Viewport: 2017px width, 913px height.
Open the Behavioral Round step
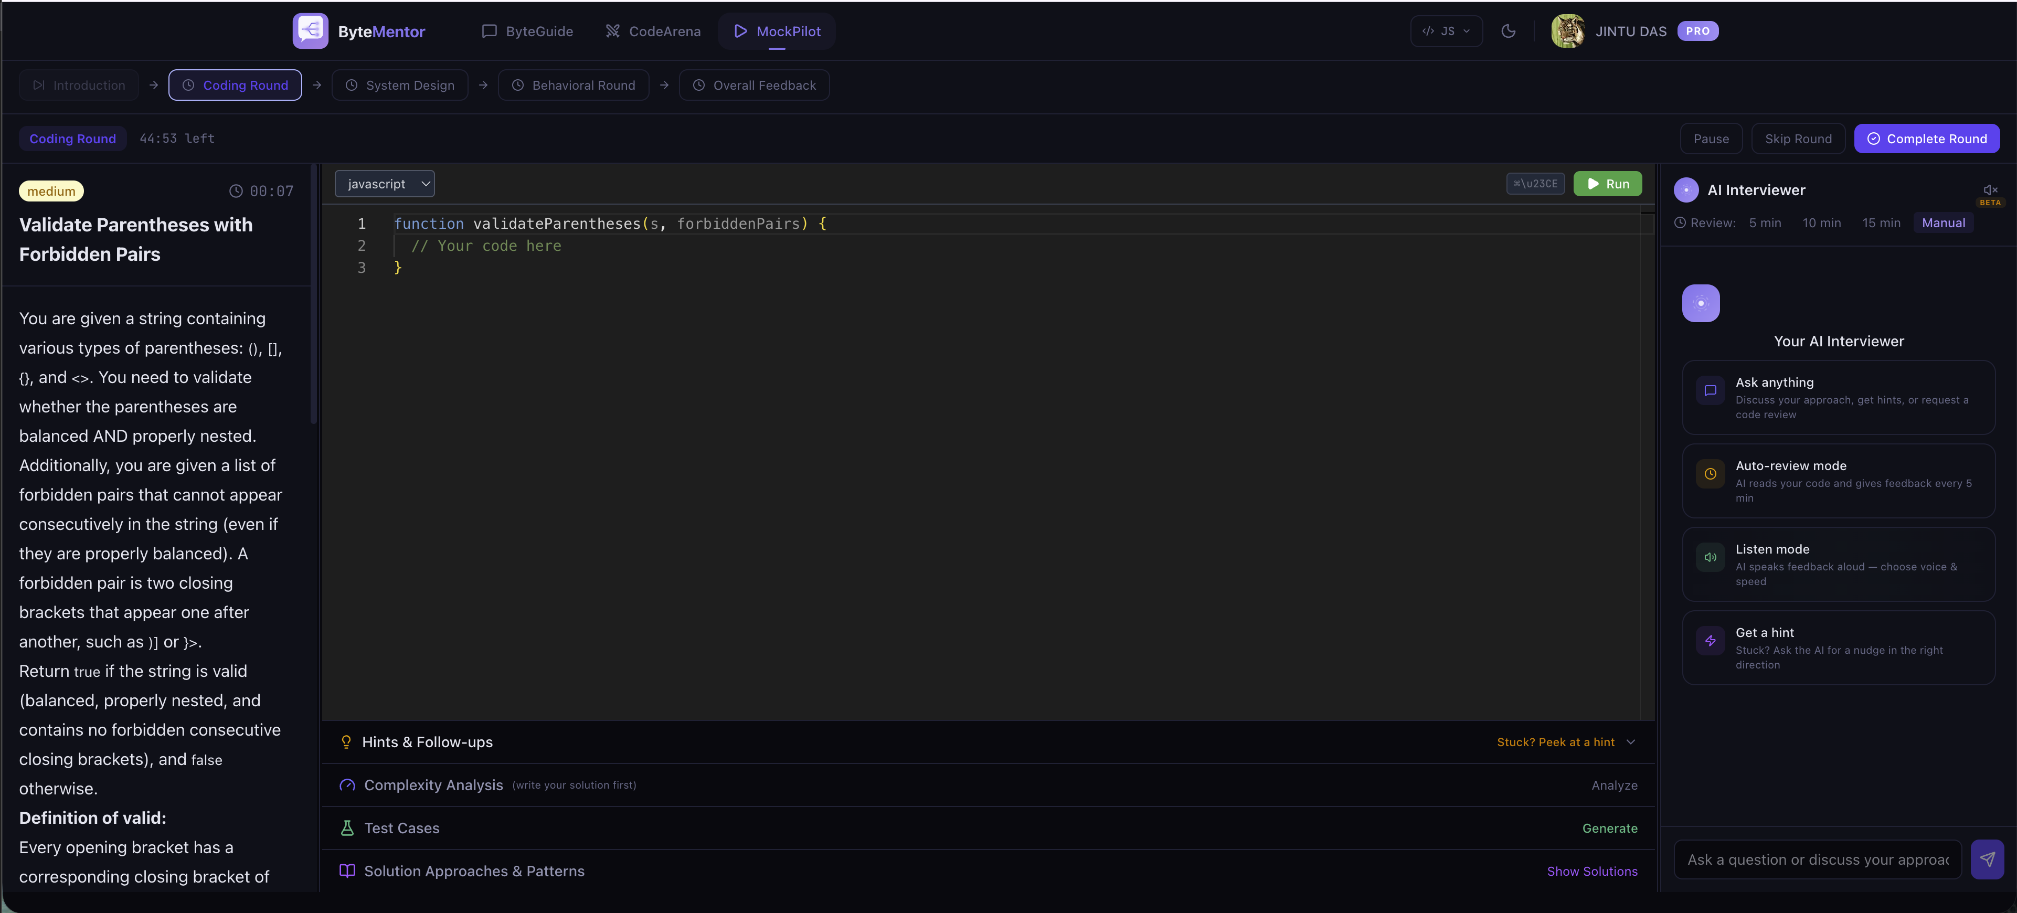tap(574, 84)
